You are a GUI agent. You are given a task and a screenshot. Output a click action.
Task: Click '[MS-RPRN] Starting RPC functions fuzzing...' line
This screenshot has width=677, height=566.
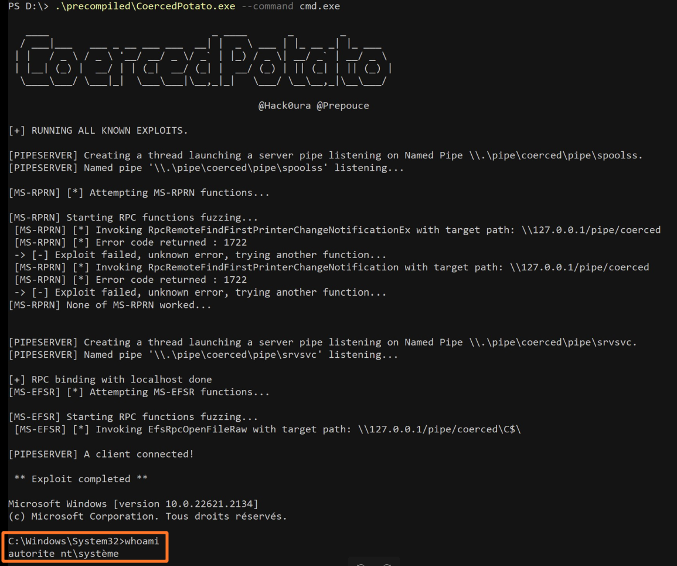click(134, 218)
